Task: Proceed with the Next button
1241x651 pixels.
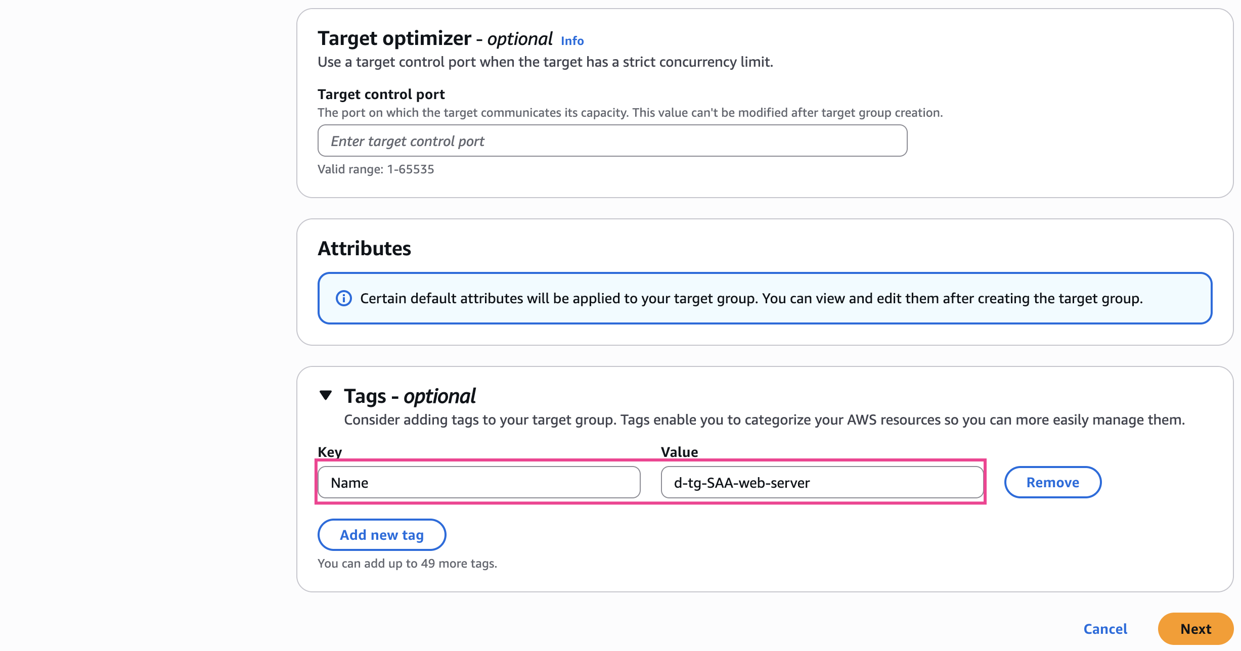Action: tap(1195, 629)
